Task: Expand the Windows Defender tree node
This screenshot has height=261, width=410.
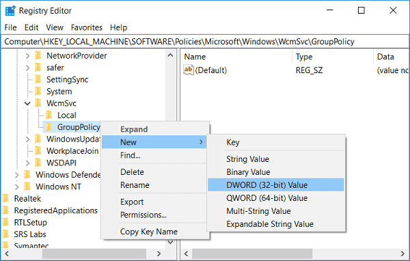Action: coord(17,175)
